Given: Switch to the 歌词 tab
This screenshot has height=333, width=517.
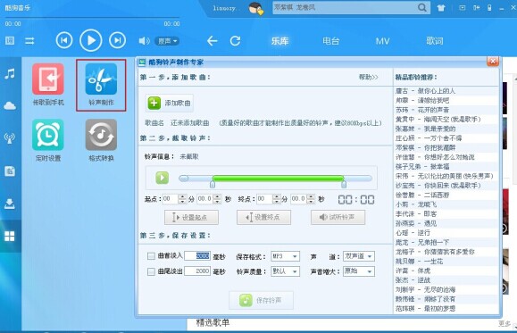Looking at the screenshot, I should [435, 41].
